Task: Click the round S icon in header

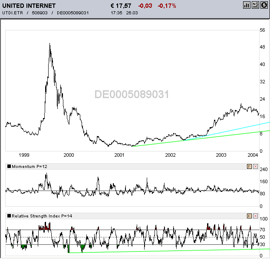Action: point(264,5)
